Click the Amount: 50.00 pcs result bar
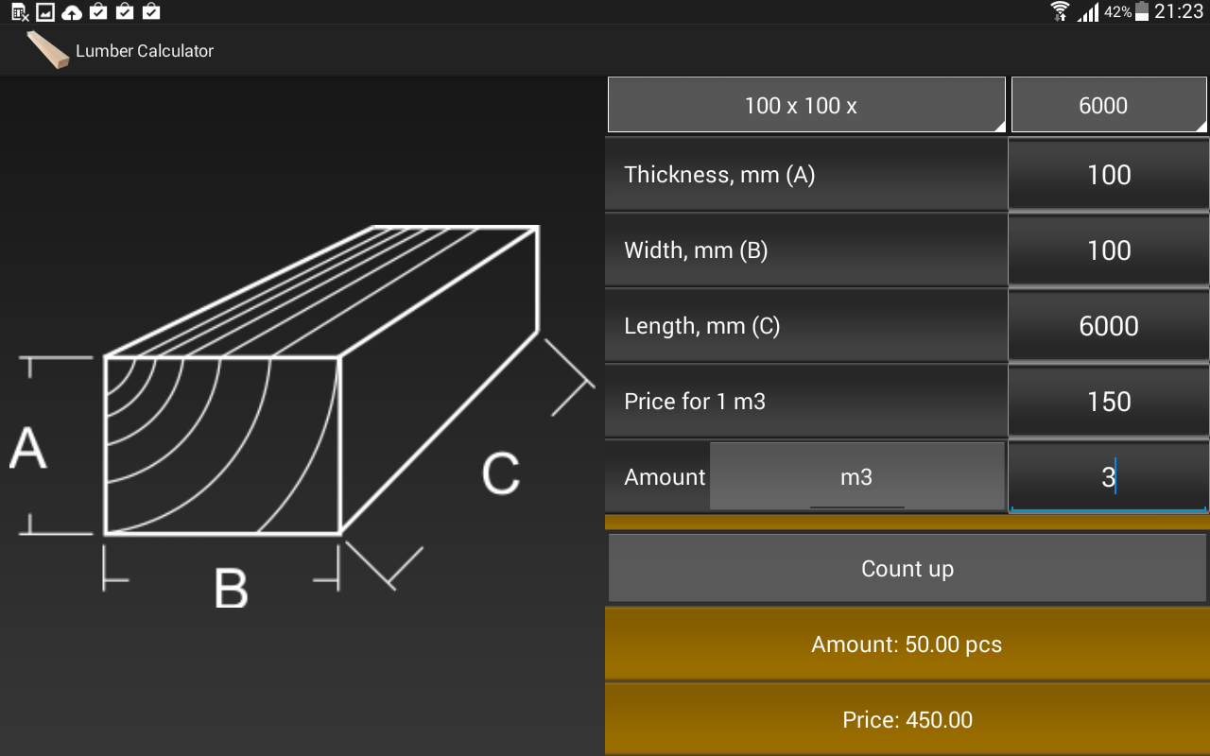The width and height of the screenshot is (1210, 756). pos(907,644)
